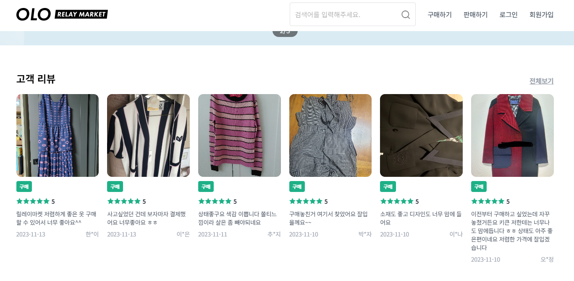Go to 로그인 page

coord(508,15)
